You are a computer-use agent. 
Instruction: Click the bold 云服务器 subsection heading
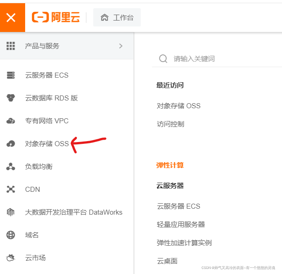170,185
